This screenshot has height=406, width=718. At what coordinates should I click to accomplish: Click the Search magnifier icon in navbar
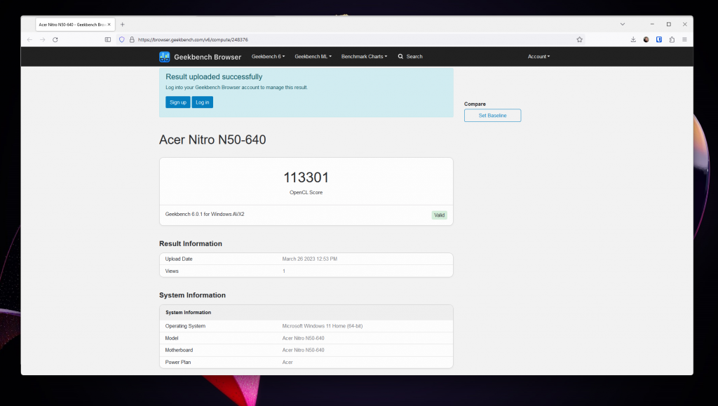click(400, 56)
